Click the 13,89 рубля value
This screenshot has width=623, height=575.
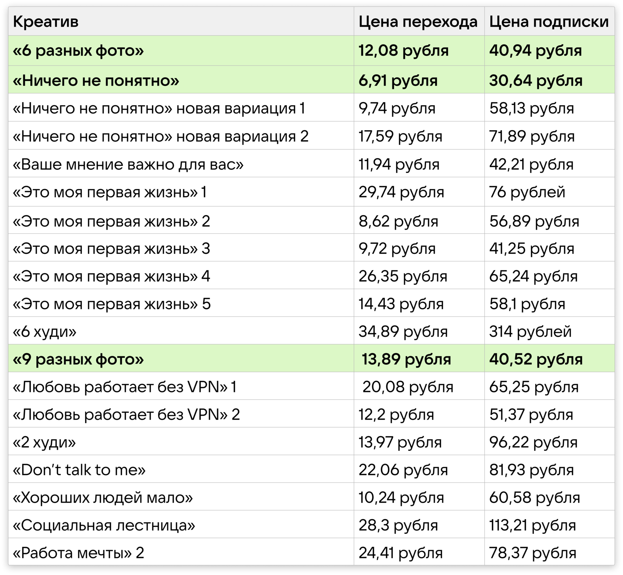[406, 359]
